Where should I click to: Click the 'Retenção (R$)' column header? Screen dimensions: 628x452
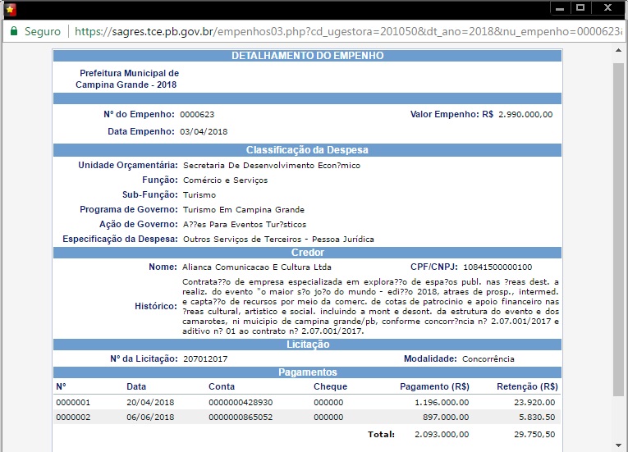pyautogui.click(x=527, y=386)
